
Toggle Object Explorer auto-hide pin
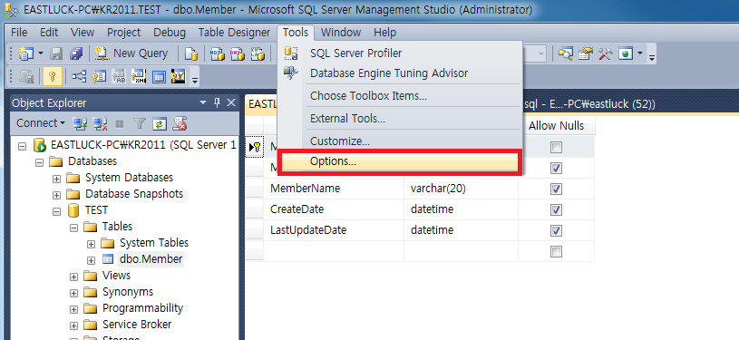click(218, 102)
